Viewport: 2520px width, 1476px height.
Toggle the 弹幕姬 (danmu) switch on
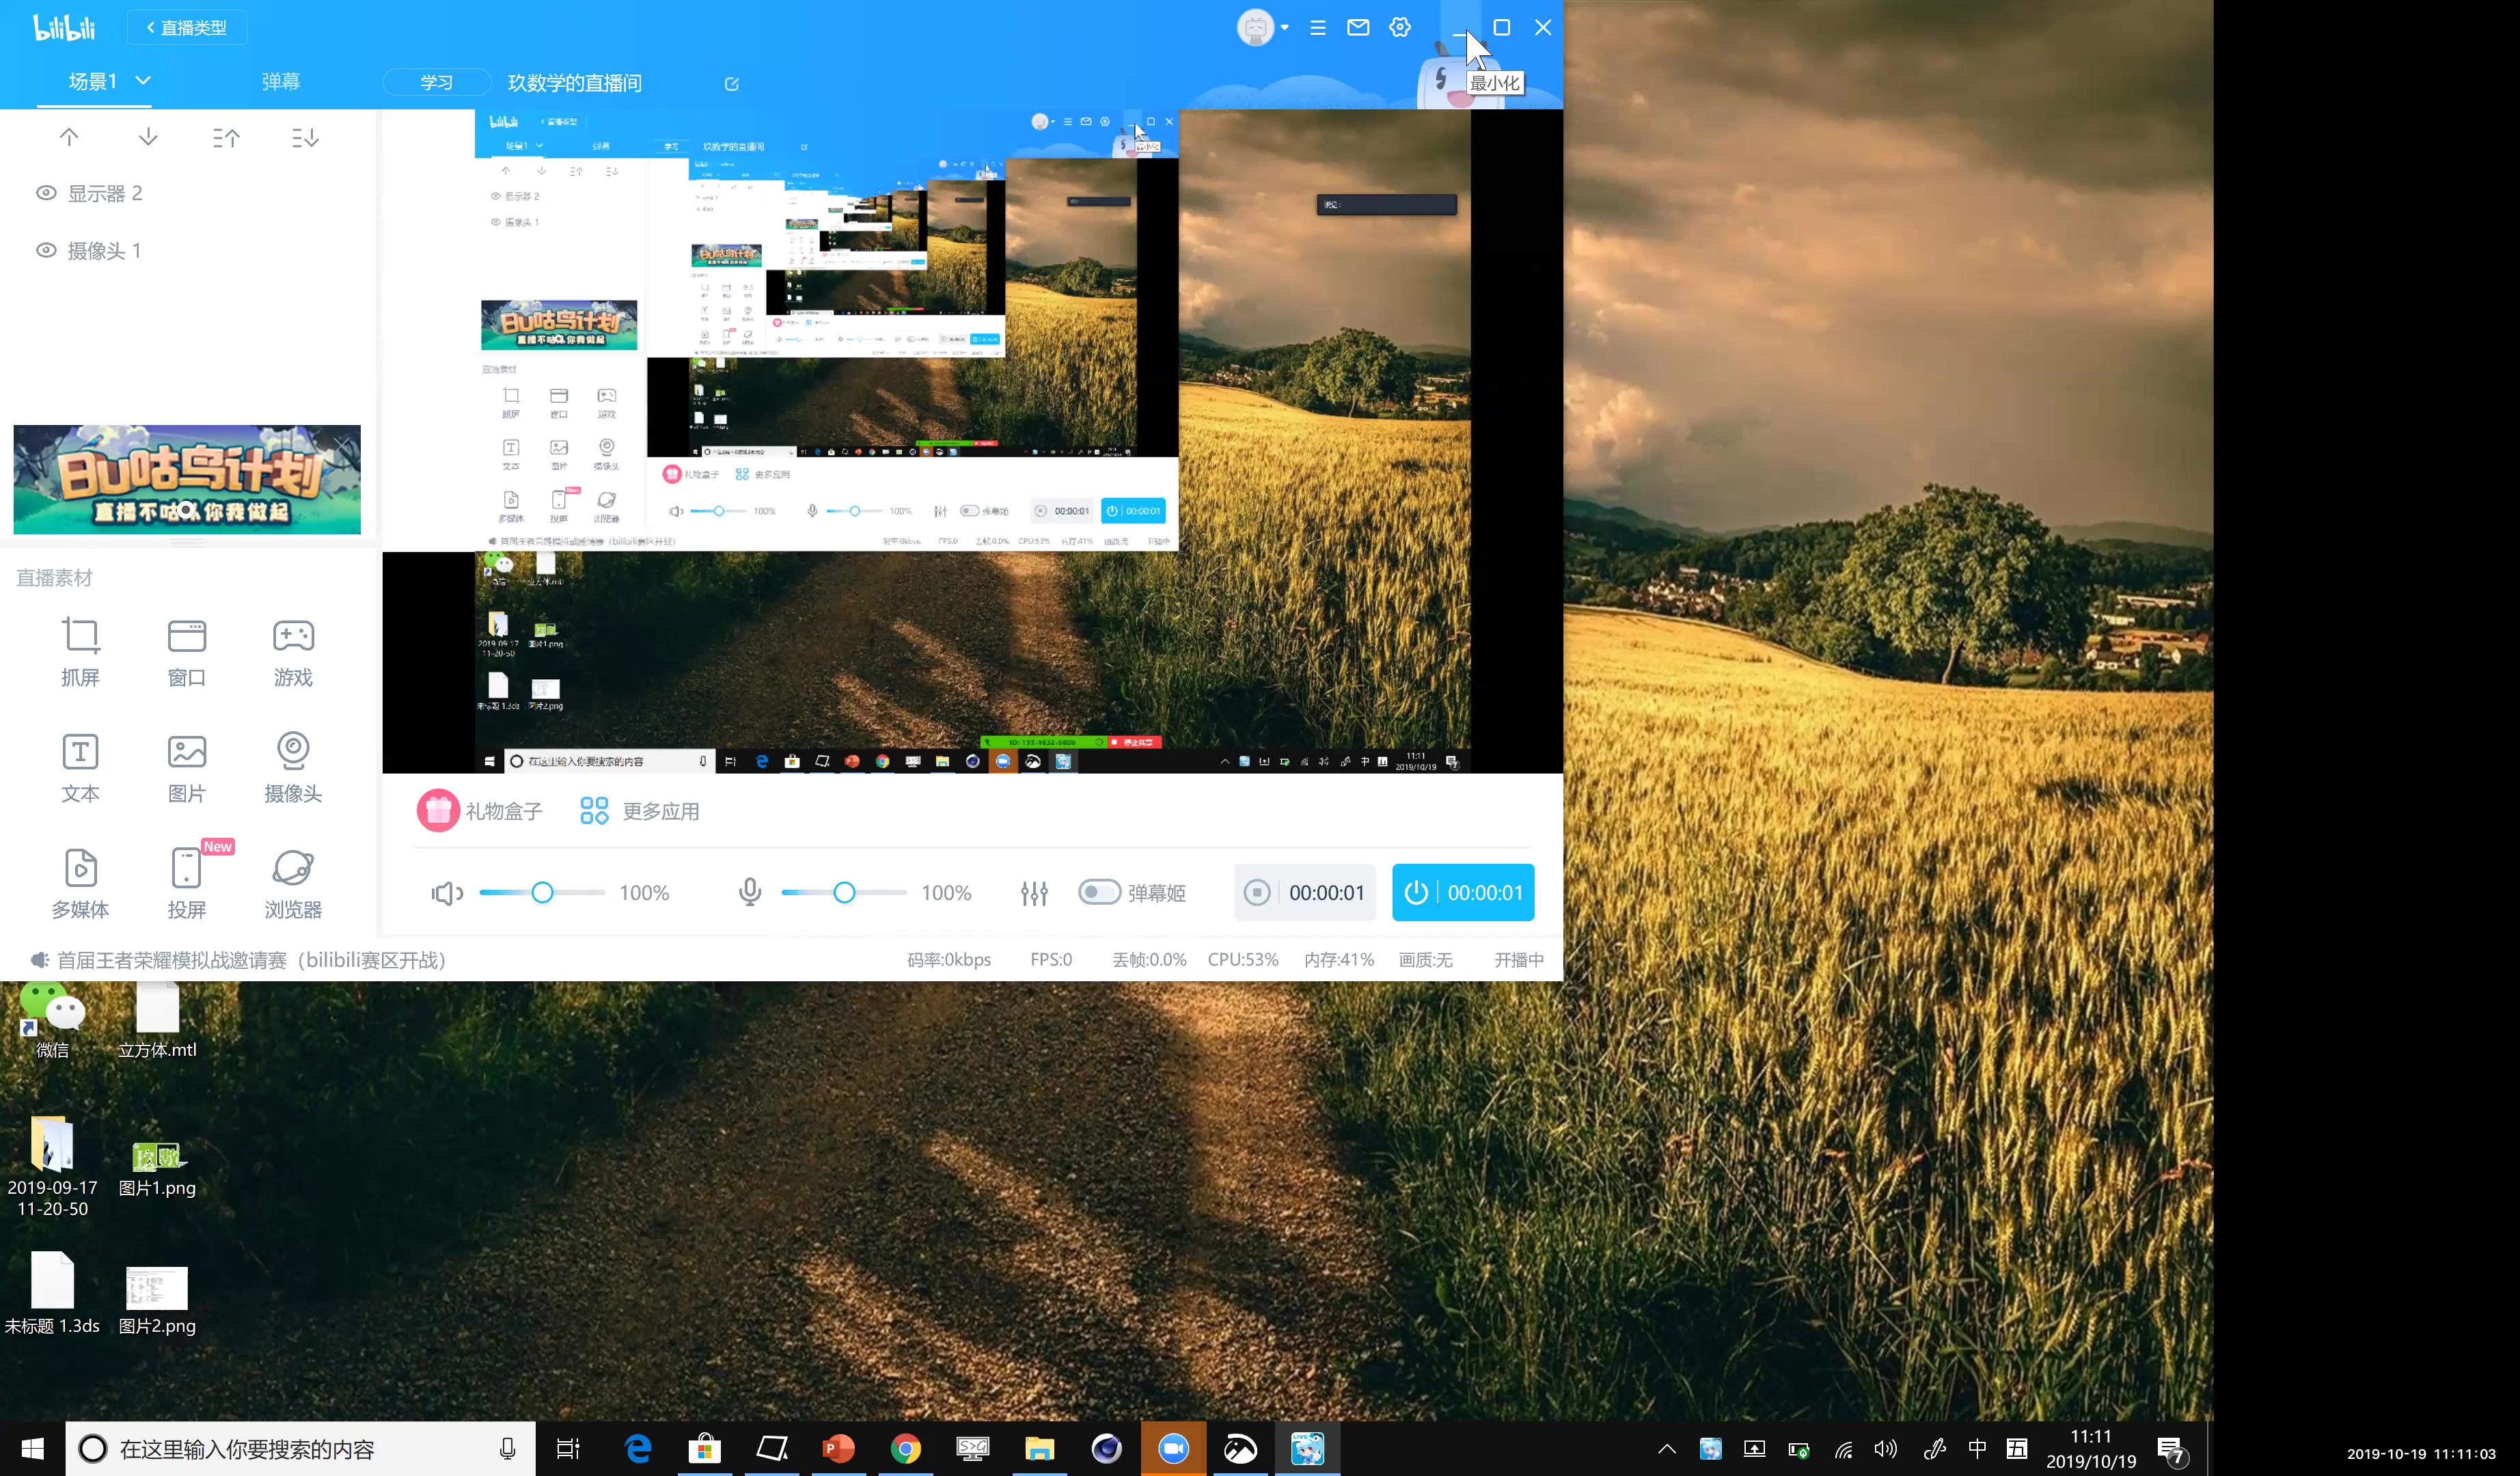(1097, 891)
